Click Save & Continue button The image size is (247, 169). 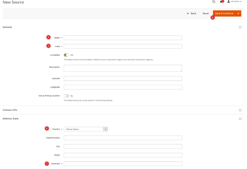pos(224,14)
